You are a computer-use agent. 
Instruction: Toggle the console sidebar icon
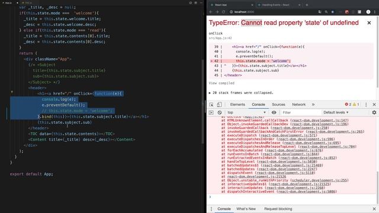211,112
